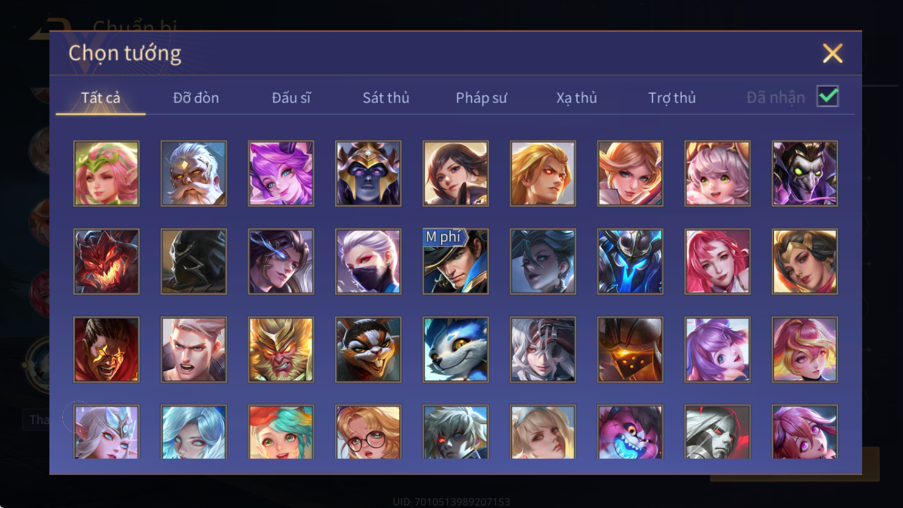903x508 pixels.
Task: View the "Đấu sĩ" heroes tab
Action: click(x=291, y=98)
